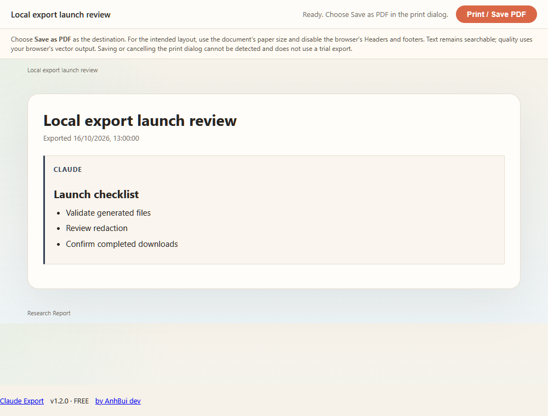This screenshot has width=548, height=416.
Task: Select the top bar title 'Local export launch review'
Action: pos(61,15)
